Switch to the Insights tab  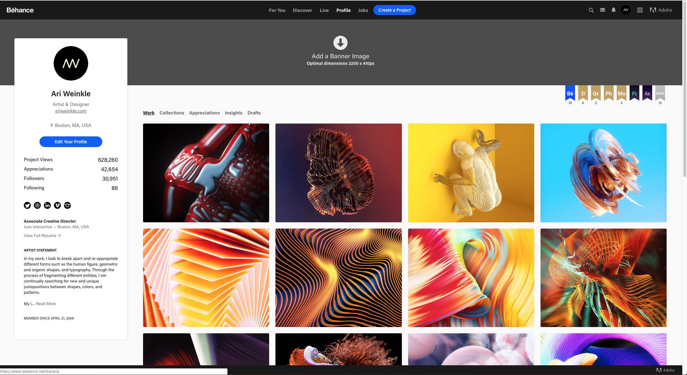point(233,113)
